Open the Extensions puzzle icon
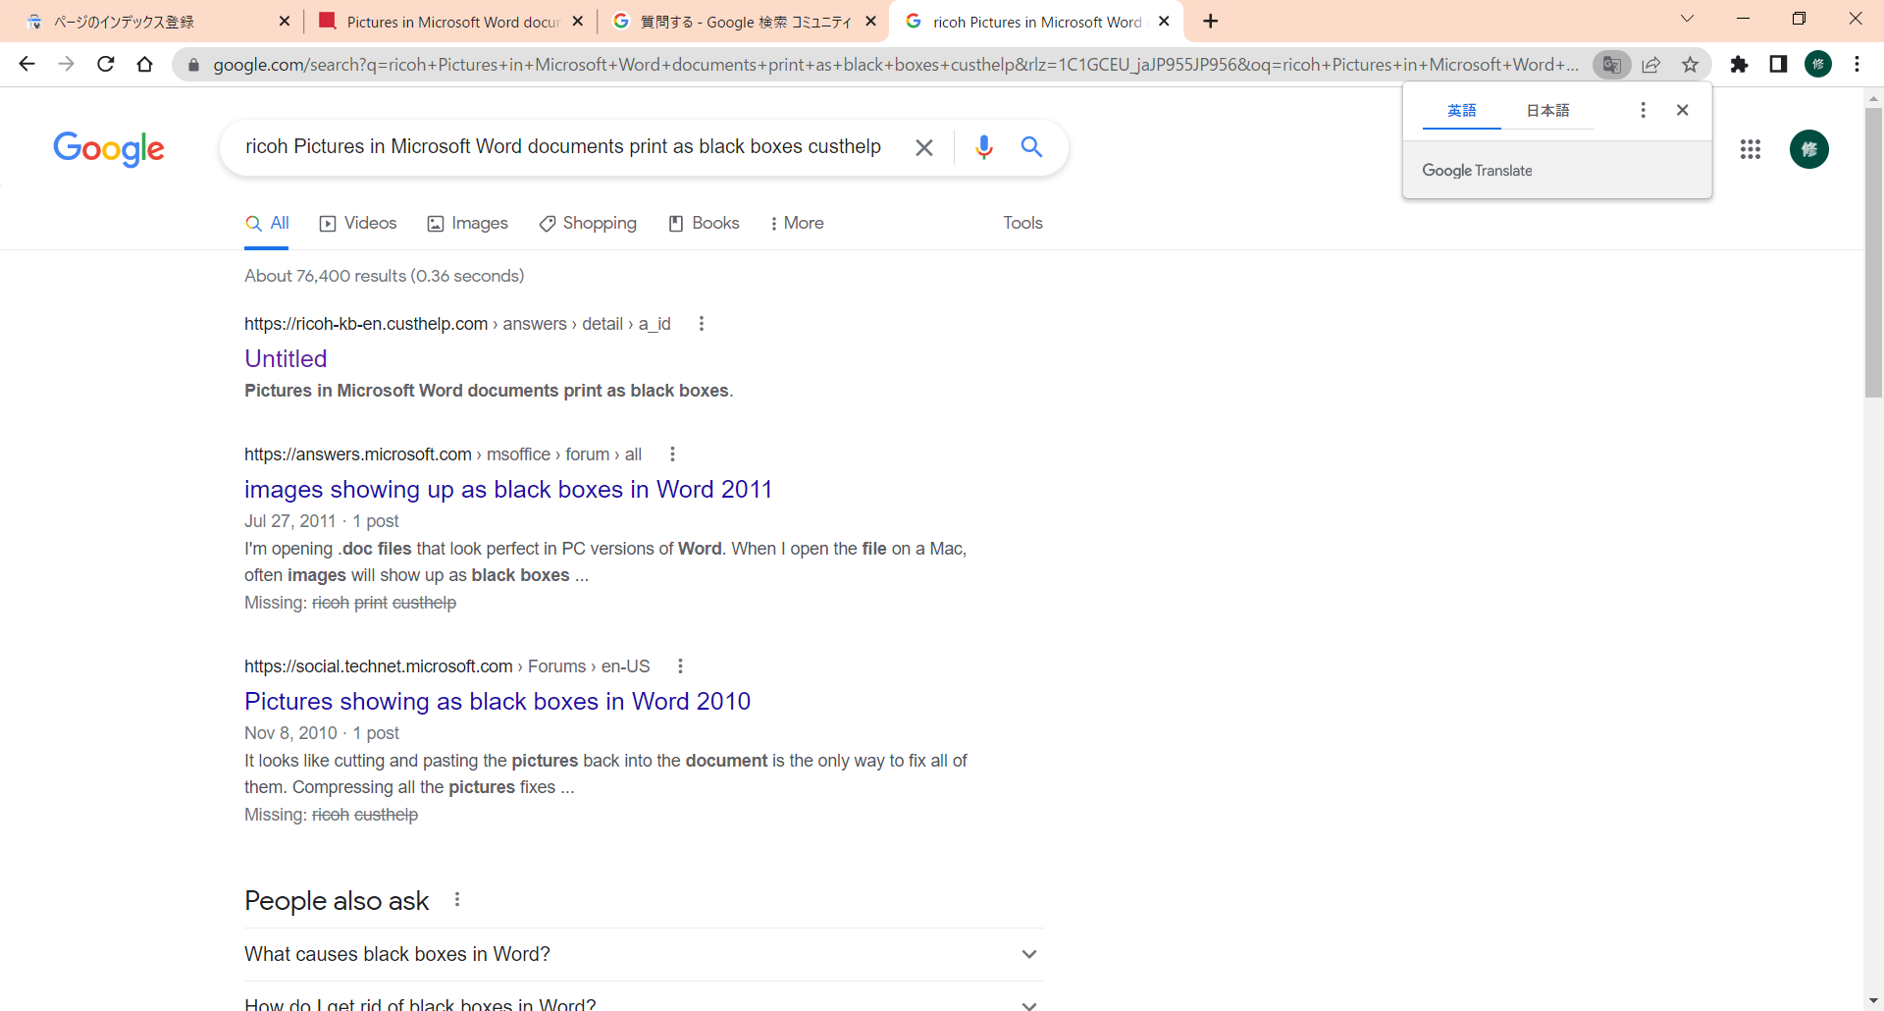 point(1739,64)
